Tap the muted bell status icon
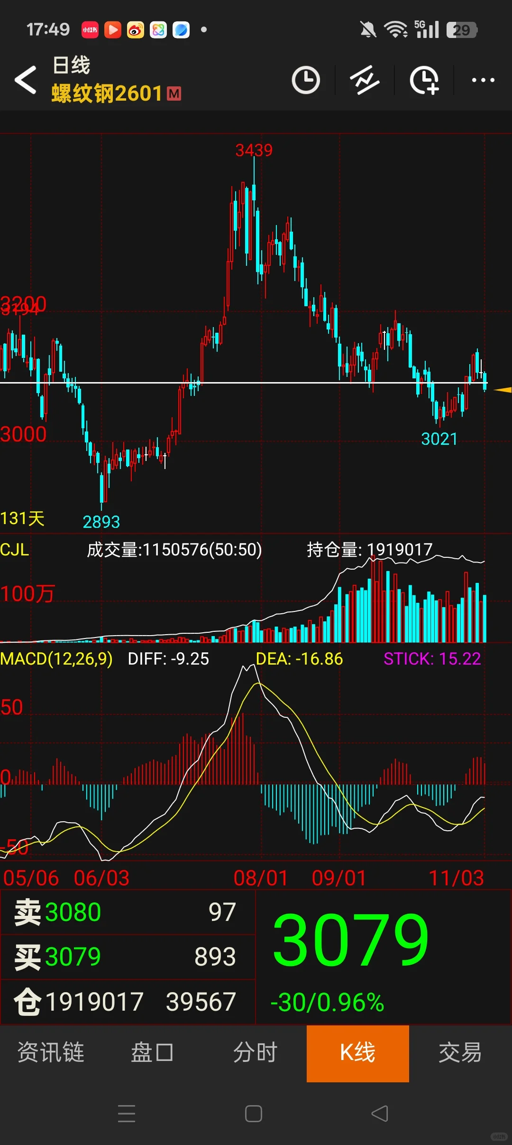The image size is (512, 1145). click(368, 30)
